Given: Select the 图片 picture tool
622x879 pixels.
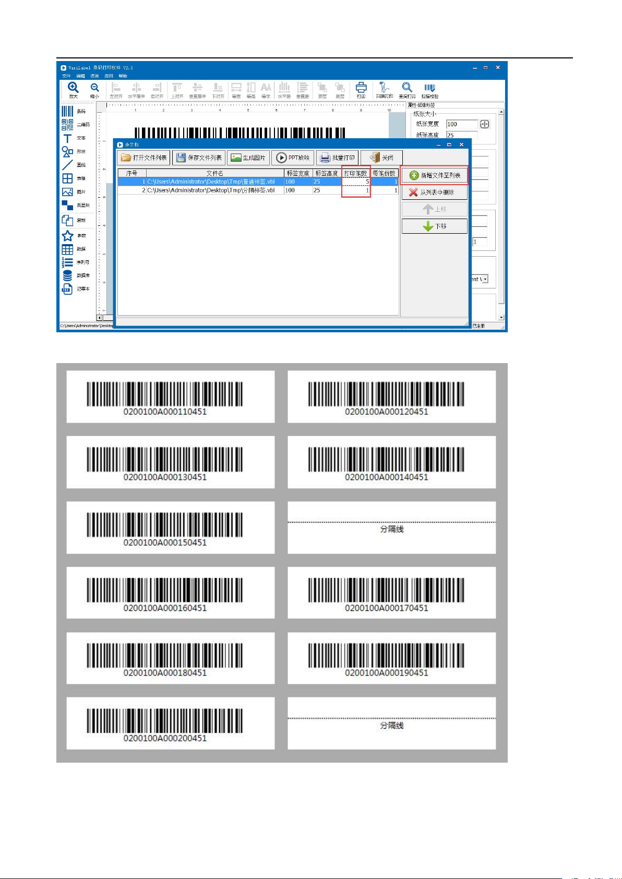Looking at the screenshot, I should pyautogui.click(x=67, y=192).
